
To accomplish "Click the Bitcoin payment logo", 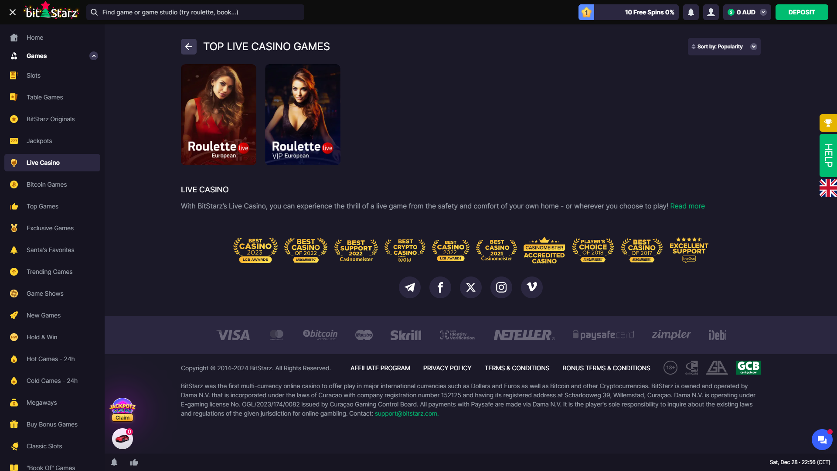I will tap(320, 334).
